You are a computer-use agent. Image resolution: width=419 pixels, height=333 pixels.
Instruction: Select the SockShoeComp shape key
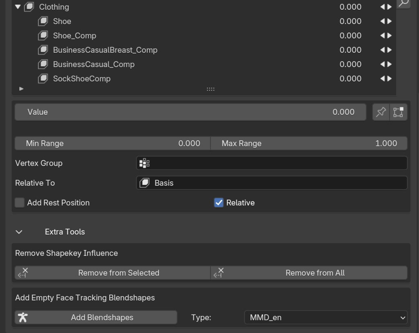81,78
